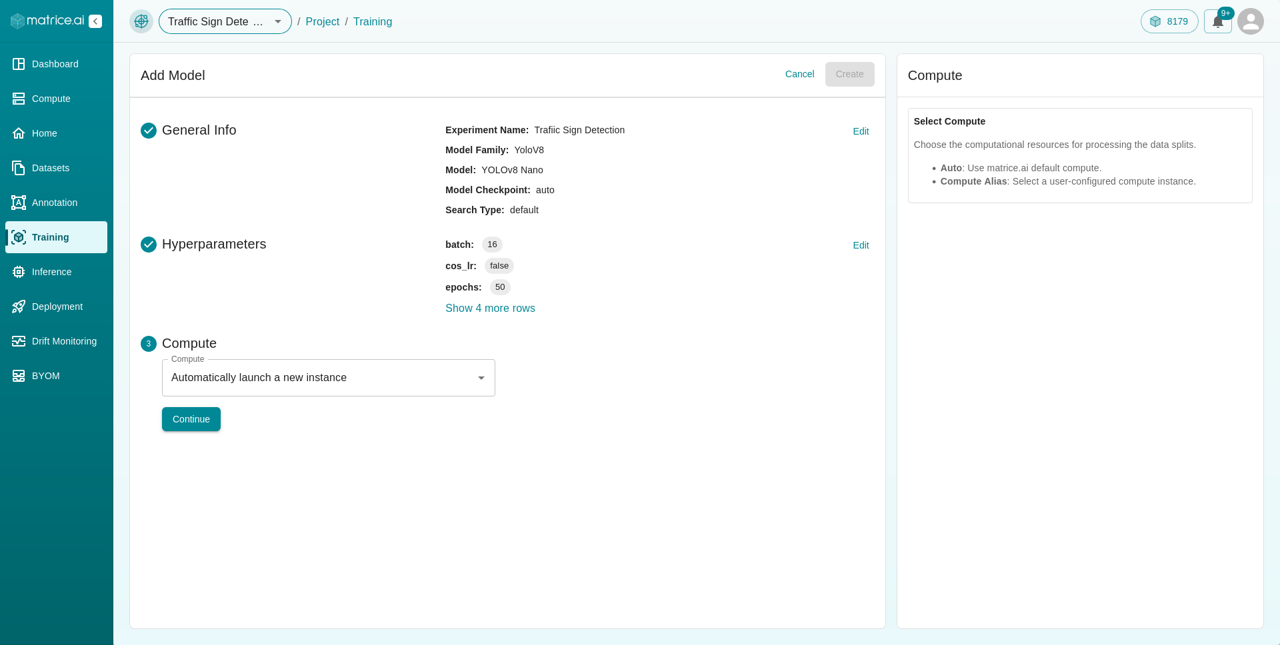Click the Search Type default value
Viewport: 1280px width, 645px height.
pyautogui.click(x=524, y=210)
